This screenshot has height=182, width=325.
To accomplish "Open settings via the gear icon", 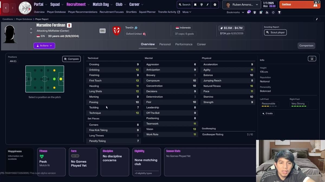I will pos(215,5).
